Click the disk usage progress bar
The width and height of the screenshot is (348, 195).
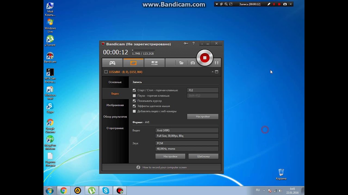143,50
